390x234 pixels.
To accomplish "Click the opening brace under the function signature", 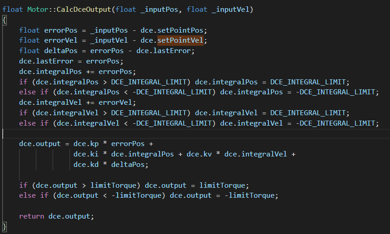I will pyautogui.click(x=5, y=19).
